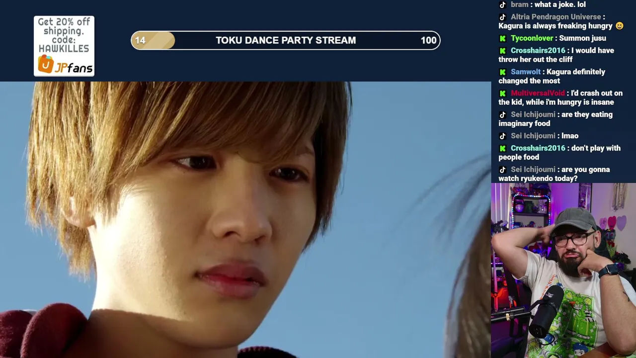Click the Get 20% off shipping text
636x358 pixels.
tap(64, 26)
